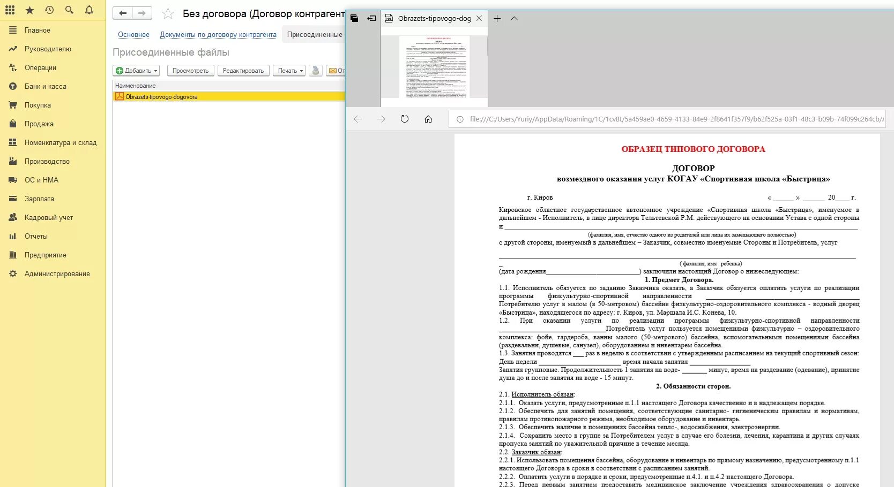Click the toolbar icon button right of Печать
This screenshot has height=487, width=894.
point(316,71)
